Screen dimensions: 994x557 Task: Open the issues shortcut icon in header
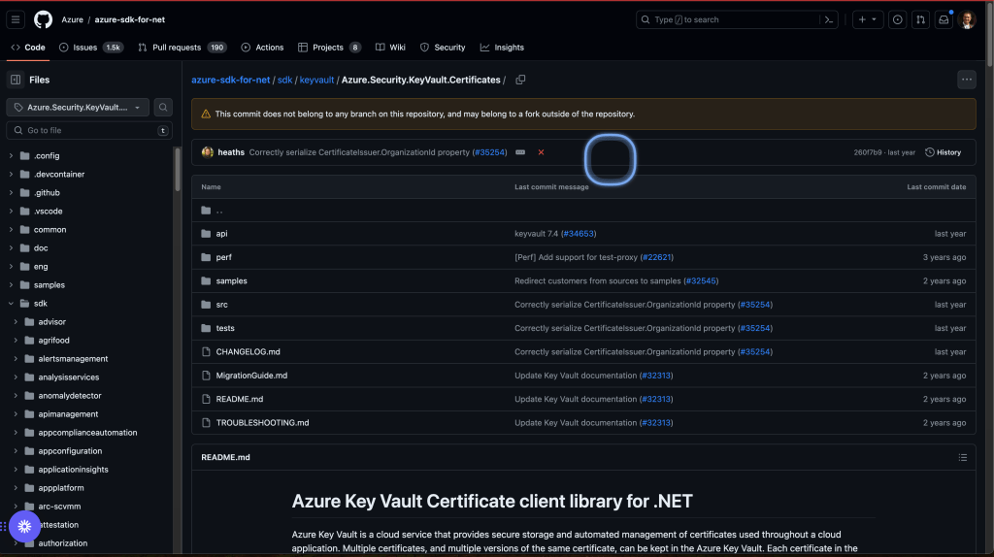[898, 19]
